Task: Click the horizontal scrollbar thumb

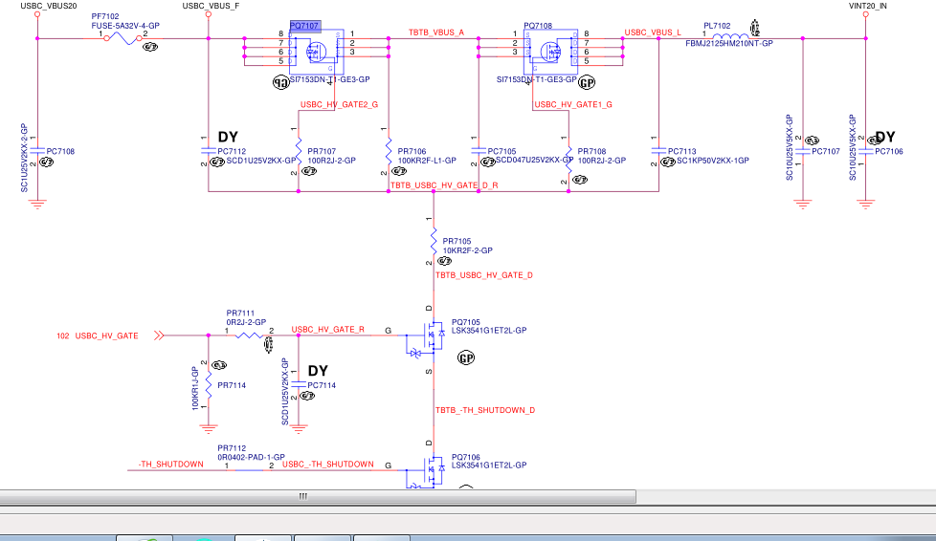Action: click(302, 496)
